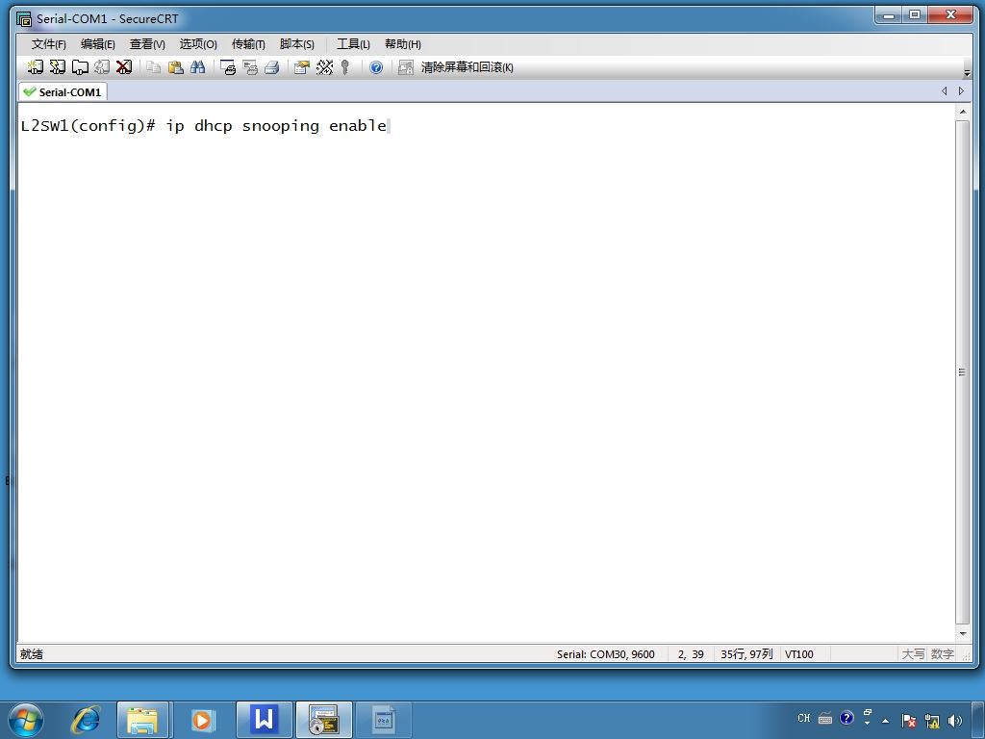
Task: Open the 工具(L) menu
Action: tap(353, 44)
